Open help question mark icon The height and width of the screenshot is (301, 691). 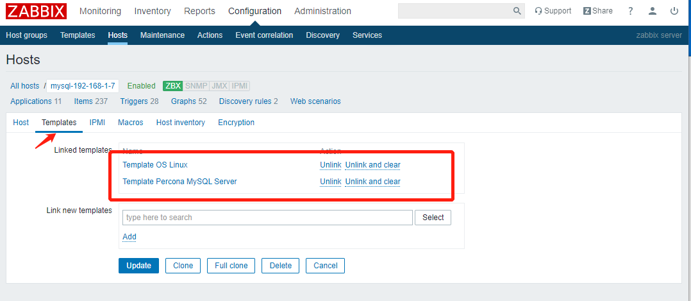click(x=631, y=11)
